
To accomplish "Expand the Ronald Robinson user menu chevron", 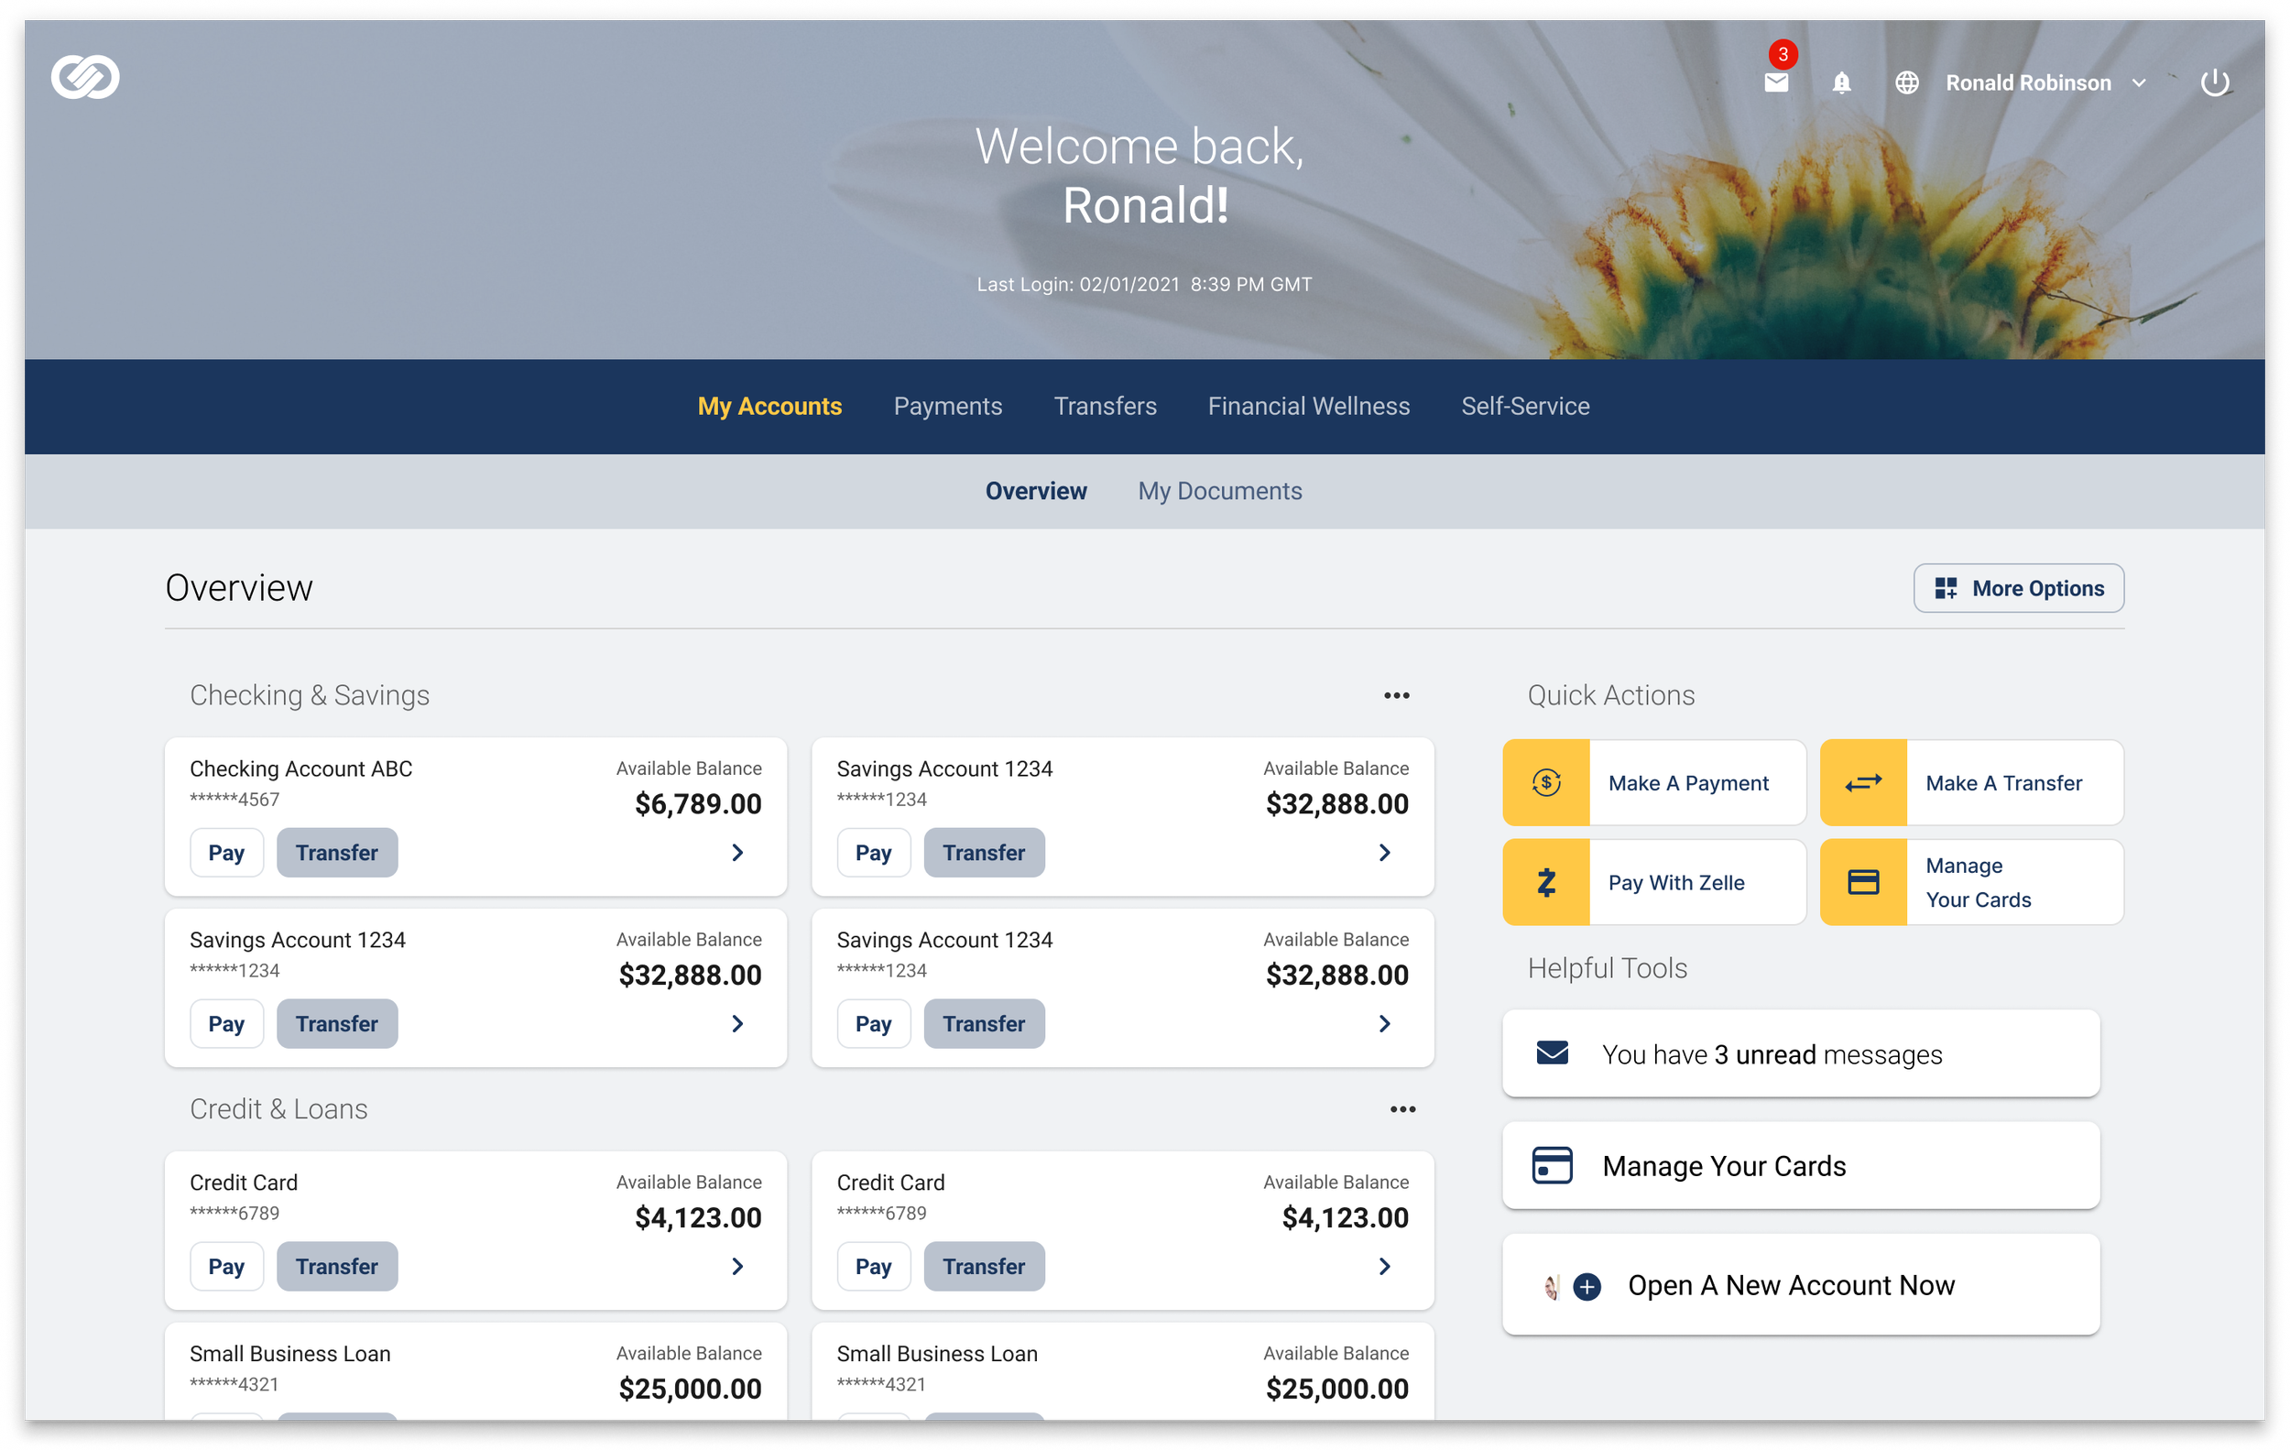I will pyautogui.click(x=2139, y=83).
